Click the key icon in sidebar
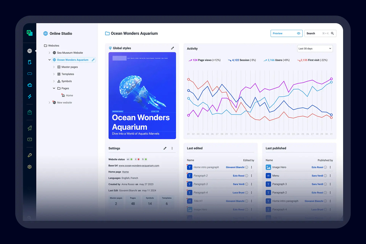This screenshot has height=244, width=366. (x=30, y=155)
